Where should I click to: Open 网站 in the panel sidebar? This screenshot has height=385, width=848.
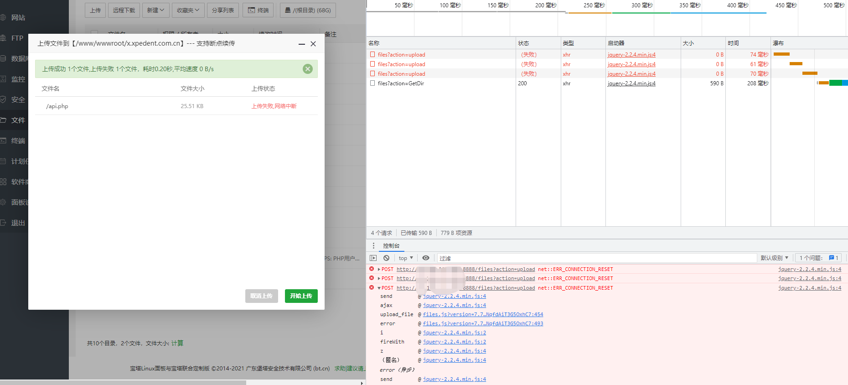pyautogui.click(x=18, y=17)
